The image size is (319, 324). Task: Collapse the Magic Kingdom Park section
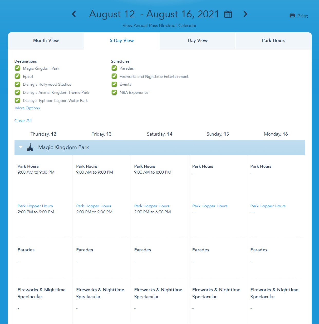(21, 147)
